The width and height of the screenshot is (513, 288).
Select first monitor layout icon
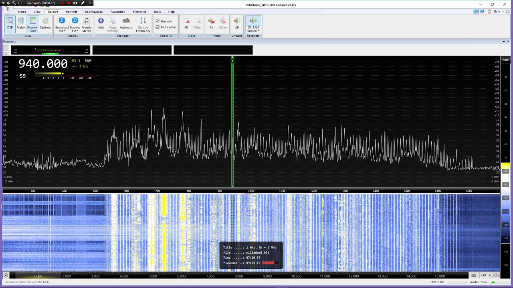(476, 12)
